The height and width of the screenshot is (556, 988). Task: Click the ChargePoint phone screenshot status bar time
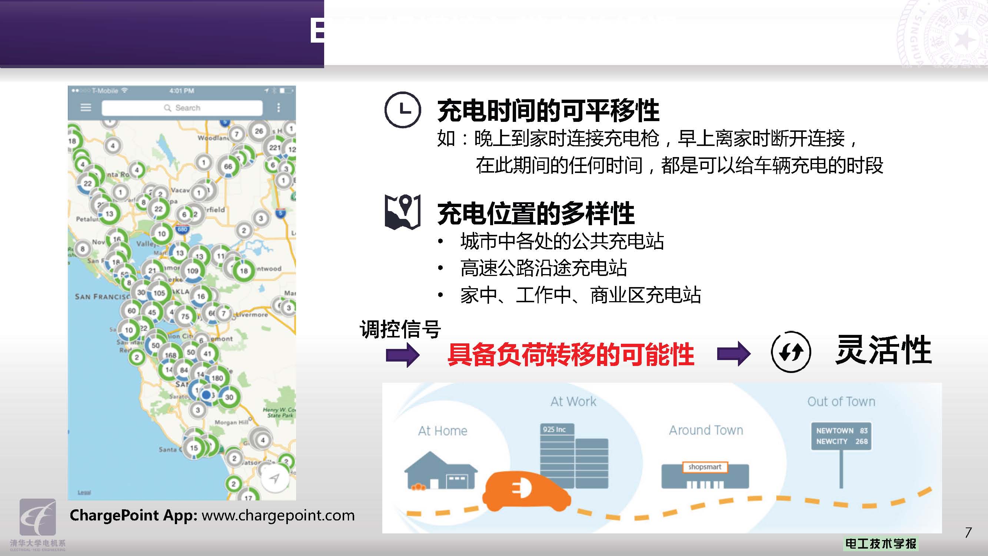(x=182, y=91)
